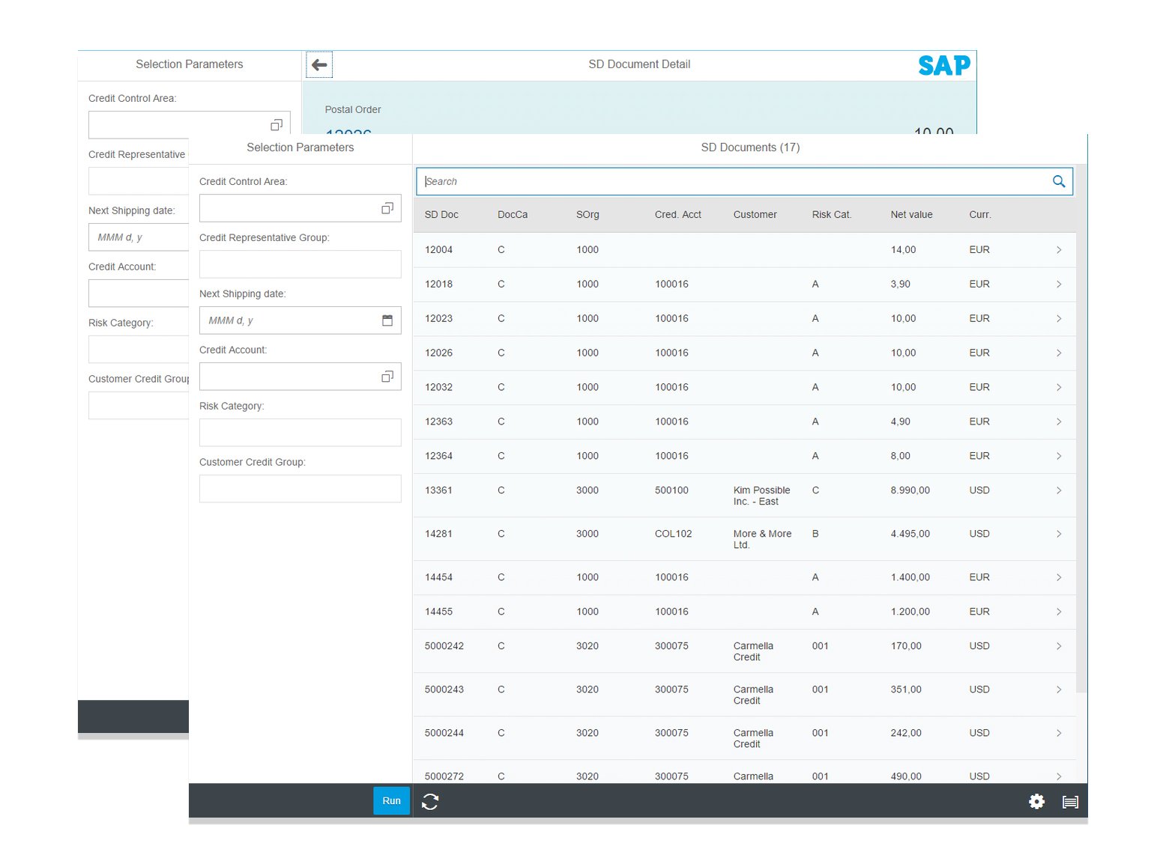Image resolution: width=1151 pixels, height=864 pixels.
Task: Click the DocCa column header
Action: pos(513,215)
